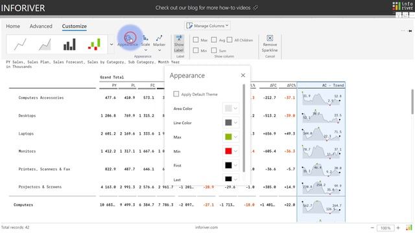
Task: Click the filter icon in visual header
Action: [398, 15]
